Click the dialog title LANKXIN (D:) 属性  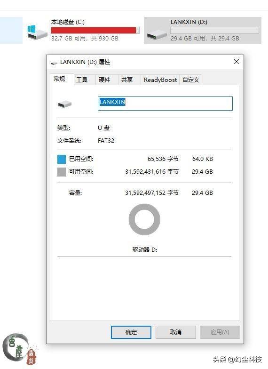coord(85,62)
